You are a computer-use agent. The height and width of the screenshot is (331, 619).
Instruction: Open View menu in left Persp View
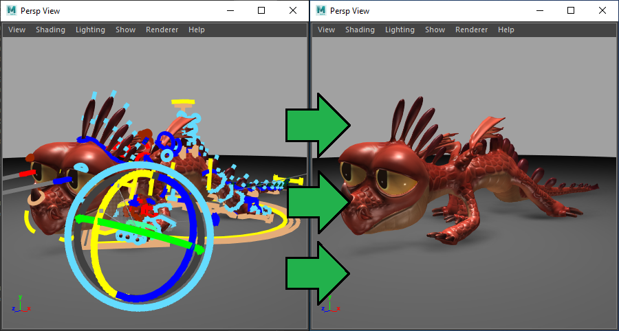[x=17, y=30]
